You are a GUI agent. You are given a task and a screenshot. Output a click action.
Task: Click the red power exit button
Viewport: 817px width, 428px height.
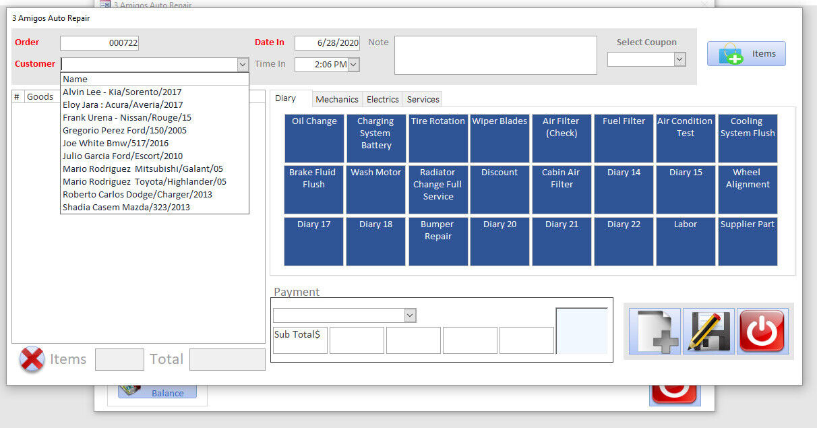point(762,331)
